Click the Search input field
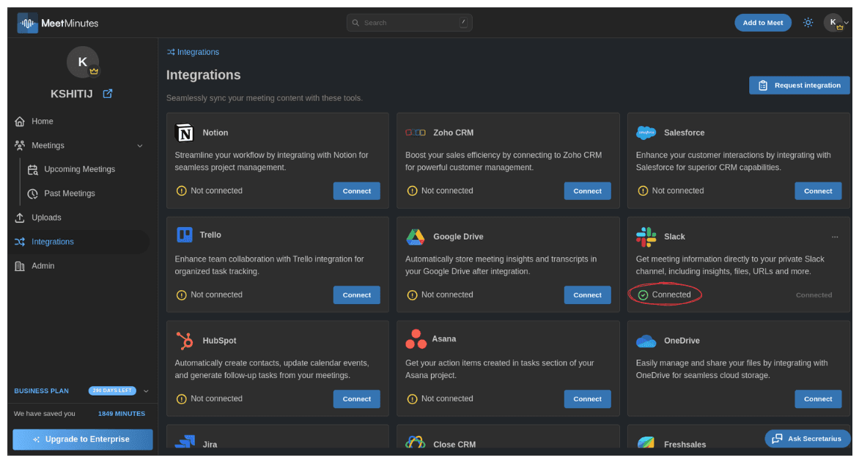Viewport: 859px width, 463px height. tap(409, 23)
